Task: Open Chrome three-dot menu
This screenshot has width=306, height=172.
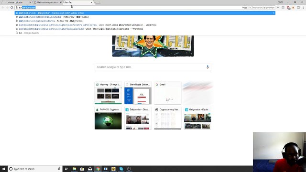Action: 303,8
